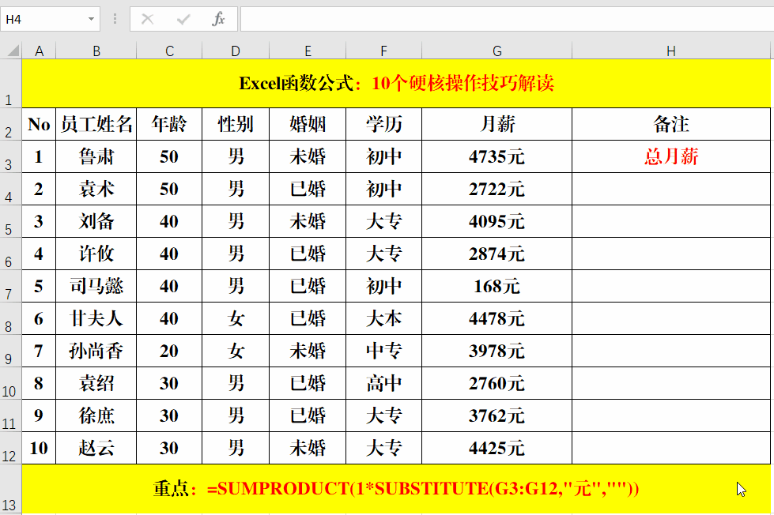Select column header G
The width and height of the screenshot is (774, 515).
496,50
